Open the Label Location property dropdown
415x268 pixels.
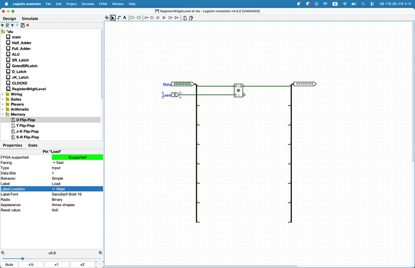[77, 189]
